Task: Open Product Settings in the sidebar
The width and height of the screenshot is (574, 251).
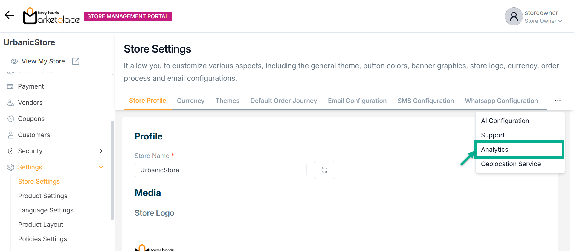Action: tap(43, 196)
